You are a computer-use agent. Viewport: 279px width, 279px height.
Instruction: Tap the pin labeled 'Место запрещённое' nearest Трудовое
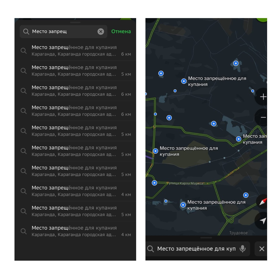pyautogui.click(x=183, y=205)
